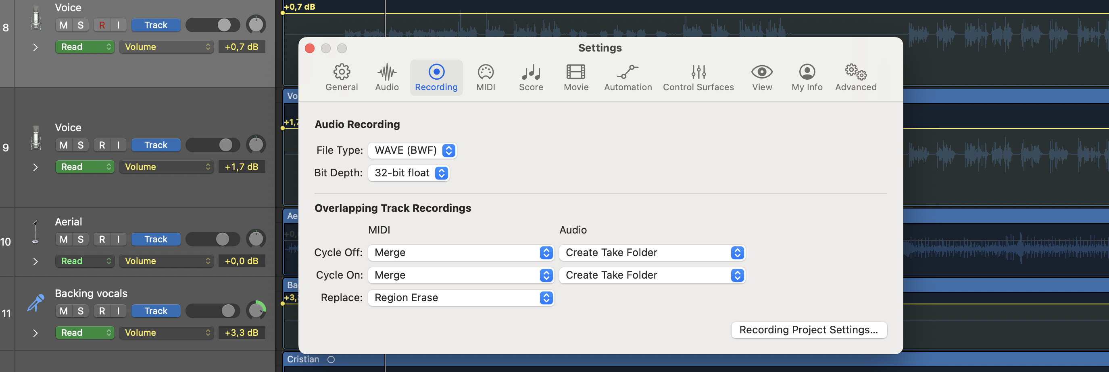Solo the Backing vocals track
The image size is (1109, 372).
[x=81, y=310]
